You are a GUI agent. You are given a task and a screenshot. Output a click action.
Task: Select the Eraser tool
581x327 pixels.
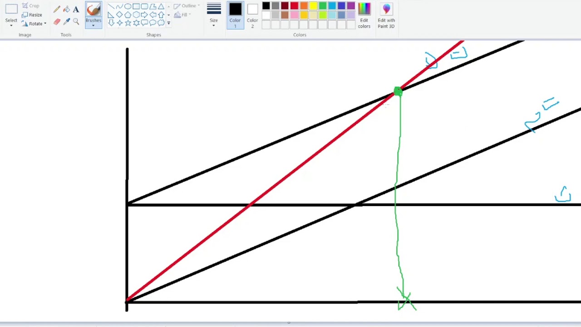(x=57, y=21)
